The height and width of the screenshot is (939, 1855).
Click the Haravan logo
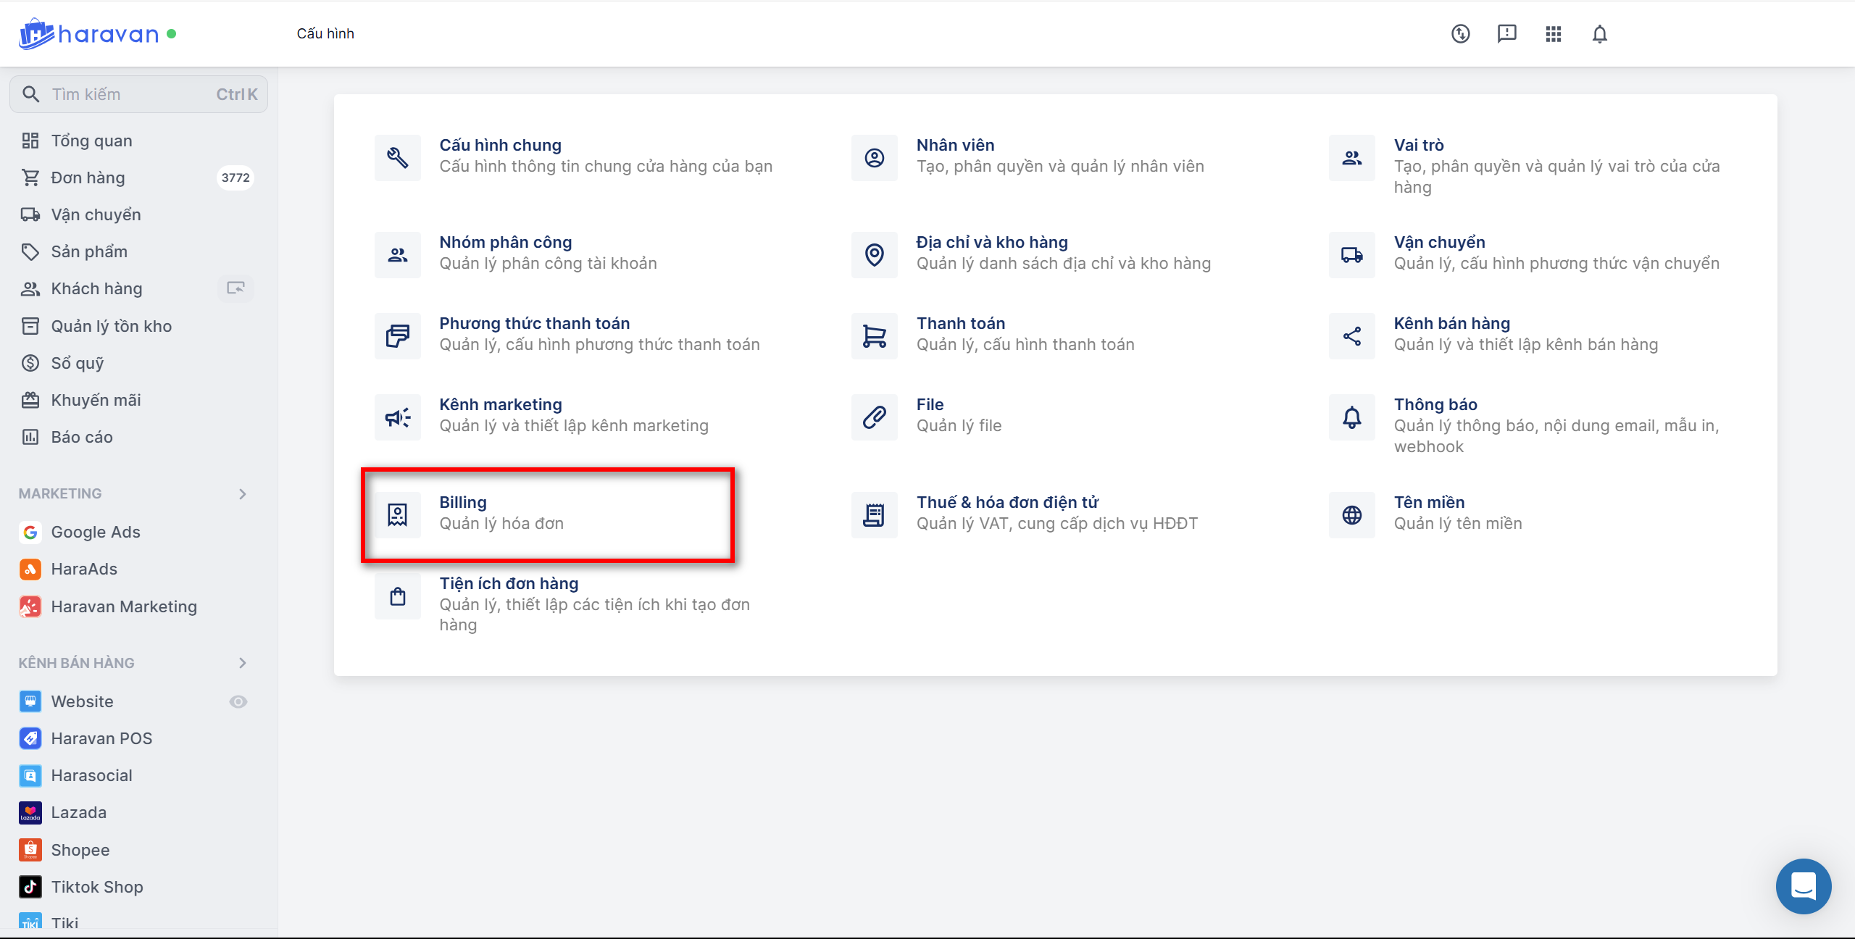(x=88, y=34)
